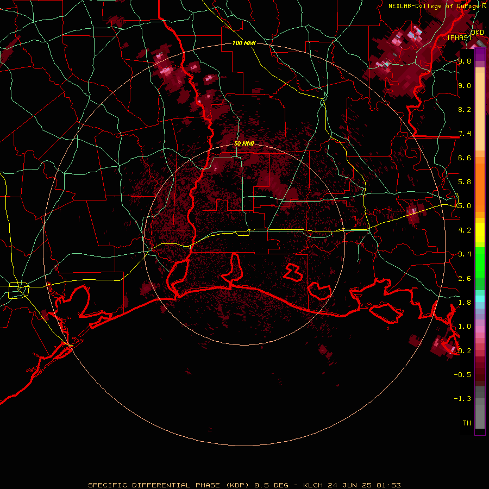Click the TH label on color scale
This screenshot has height=489, width=489.
click(x=467, y=423)
